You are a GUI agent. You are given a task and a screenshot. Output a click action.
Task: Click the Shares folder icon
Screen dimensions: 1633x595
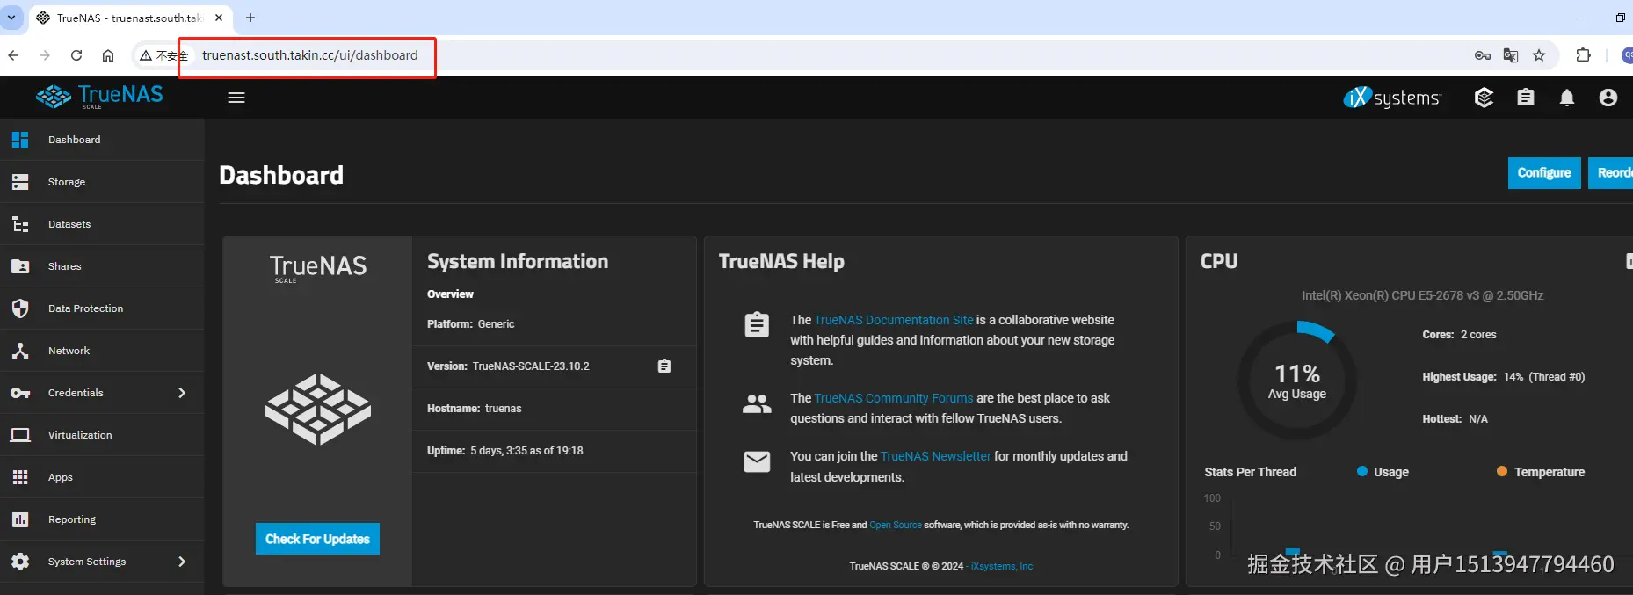coord(20,266)
